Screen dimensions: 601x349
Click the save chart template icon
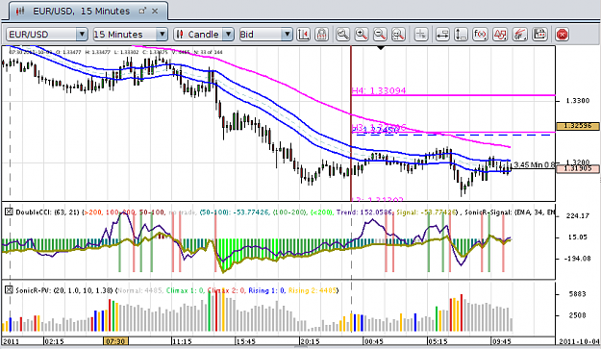click(x=539, y=35)
